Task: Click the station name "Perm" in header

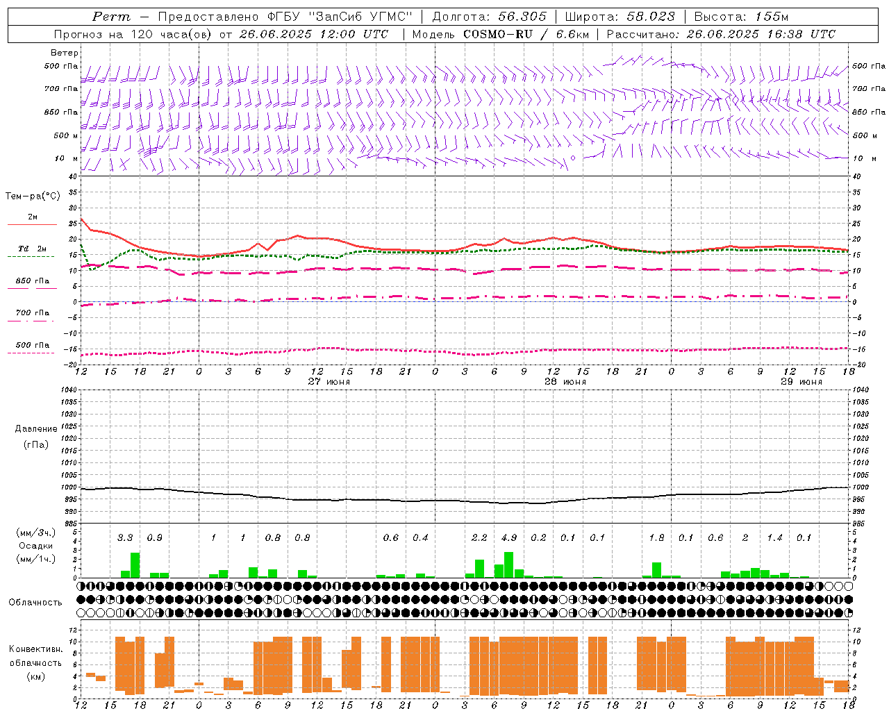Action: (111, 17)
